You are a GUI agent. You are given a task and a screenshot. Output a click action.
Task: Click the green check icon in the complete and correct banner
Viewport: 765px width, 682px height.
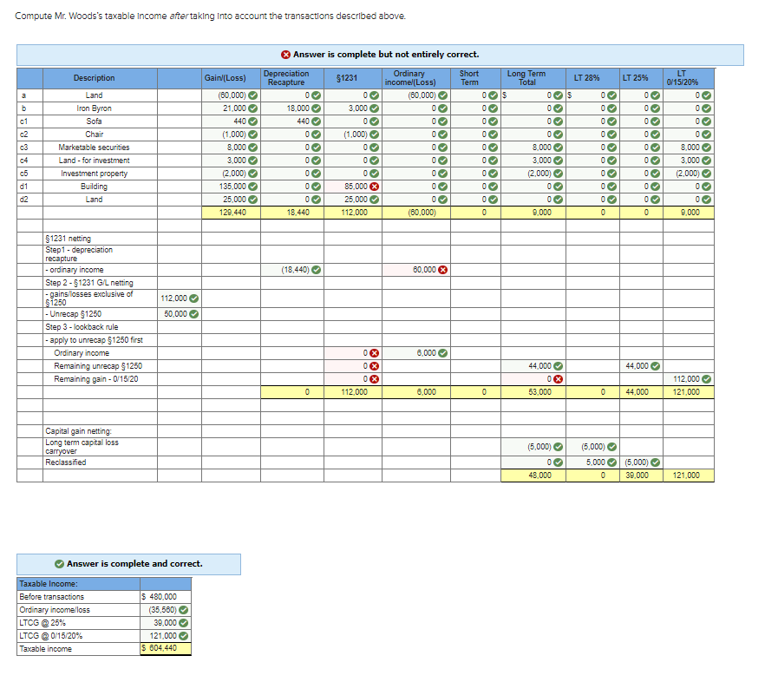[60, 564]
